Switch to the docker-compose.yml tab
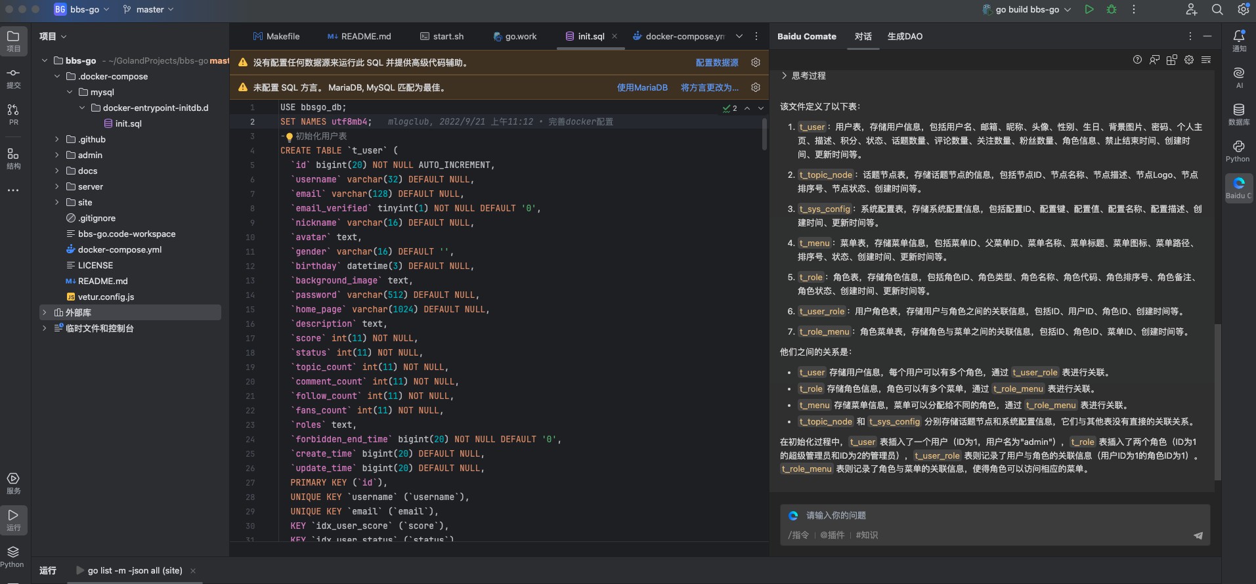 (x=679, y=36)
